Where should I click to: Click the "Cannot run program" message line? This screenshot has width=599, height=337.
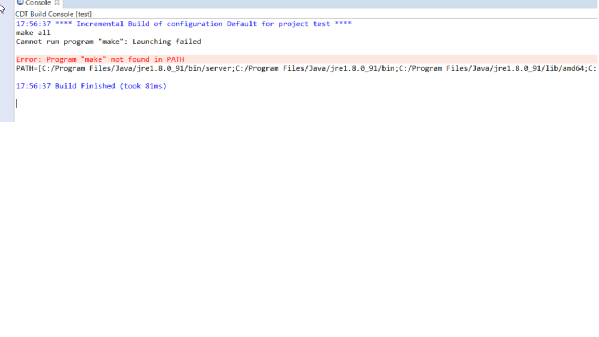[x=73, y=42]
